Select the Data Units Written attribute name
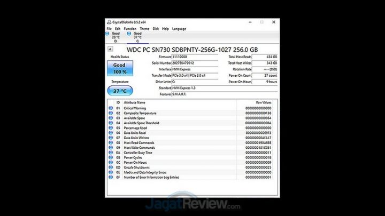 pos(136,138)
